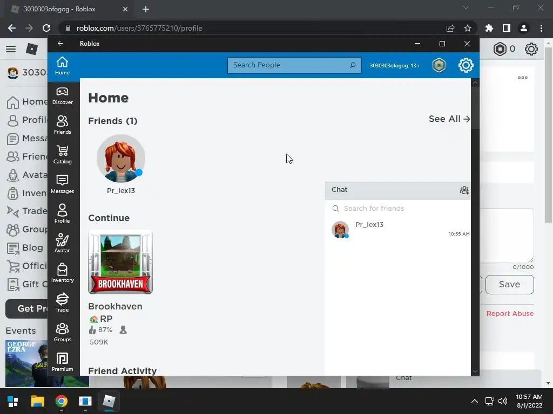
Task: Click the profile description text area
Action: (507, 236)
